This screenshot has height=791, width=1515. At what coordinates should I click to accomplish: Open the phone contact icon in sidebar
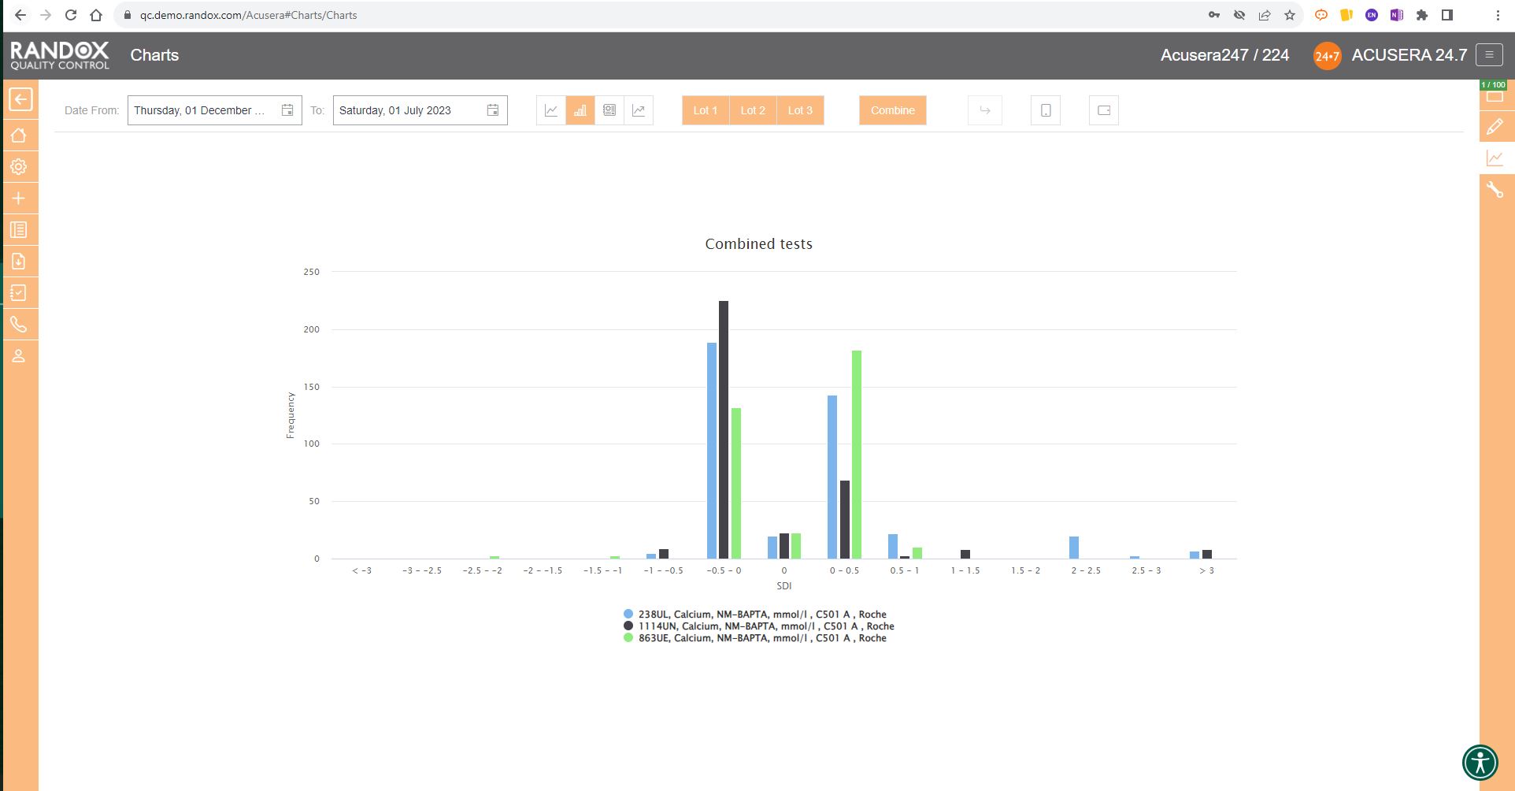19,325
